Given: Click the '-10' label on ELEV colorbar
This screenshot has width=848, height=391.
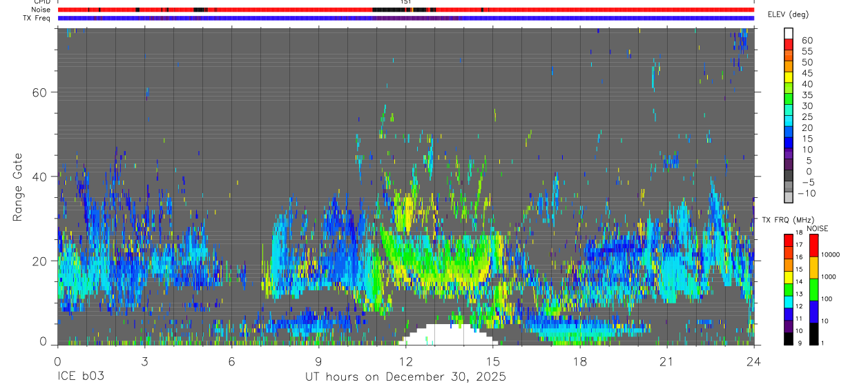Looking at the screenshot, I should pyautogui.click(x=805, y=193).
